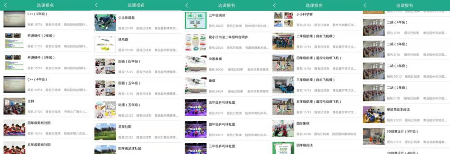Go back from the screen listing 开源硬件 courses

pyautogui.click(x=5, y=5)
